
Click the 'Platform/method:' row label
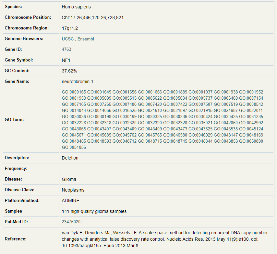click(22, 200)
